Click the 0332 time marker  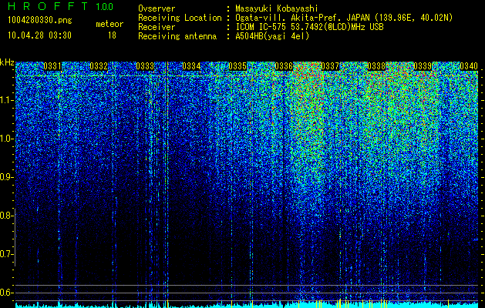[x=99, y=66]
